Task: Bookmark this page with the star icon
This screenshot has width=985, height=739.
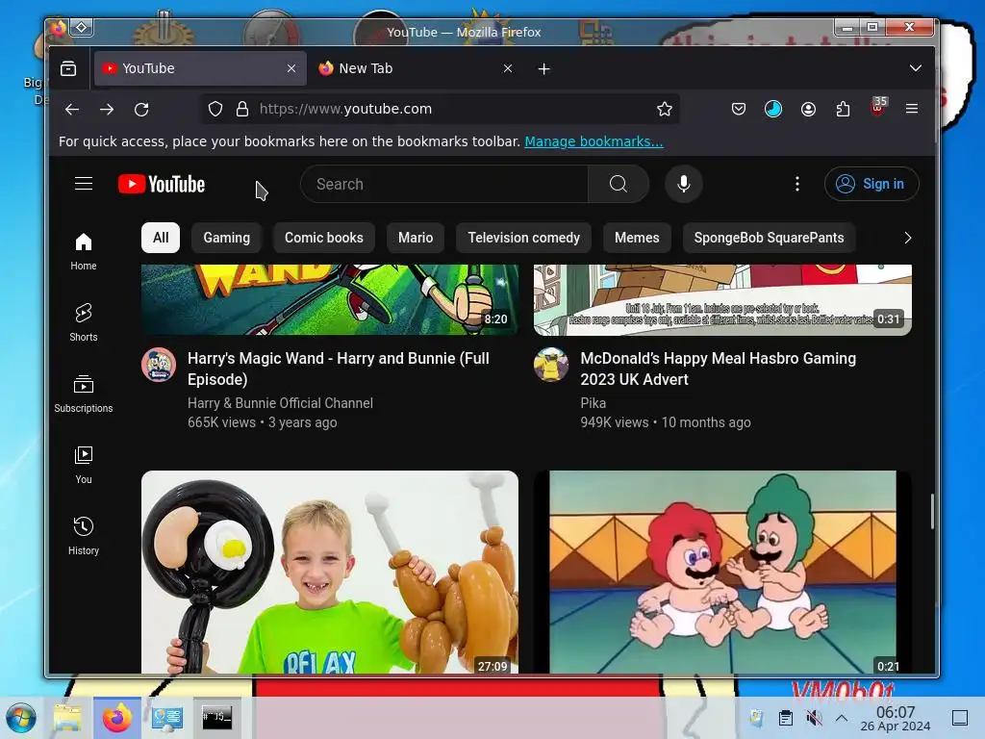Action: tap(665, 110)
